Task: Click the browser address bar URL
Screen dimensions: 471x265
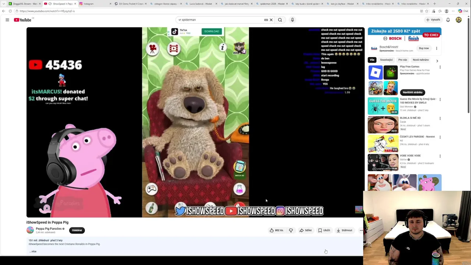Action: [47, 11]
